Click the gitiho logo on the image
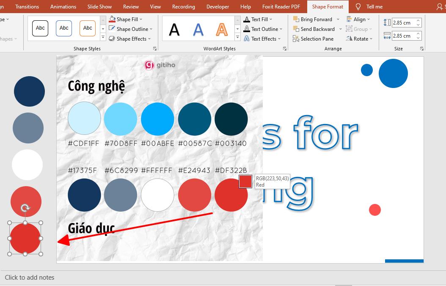Image resolution: width=446 pixels, height=286 pixels. [160, 65]
